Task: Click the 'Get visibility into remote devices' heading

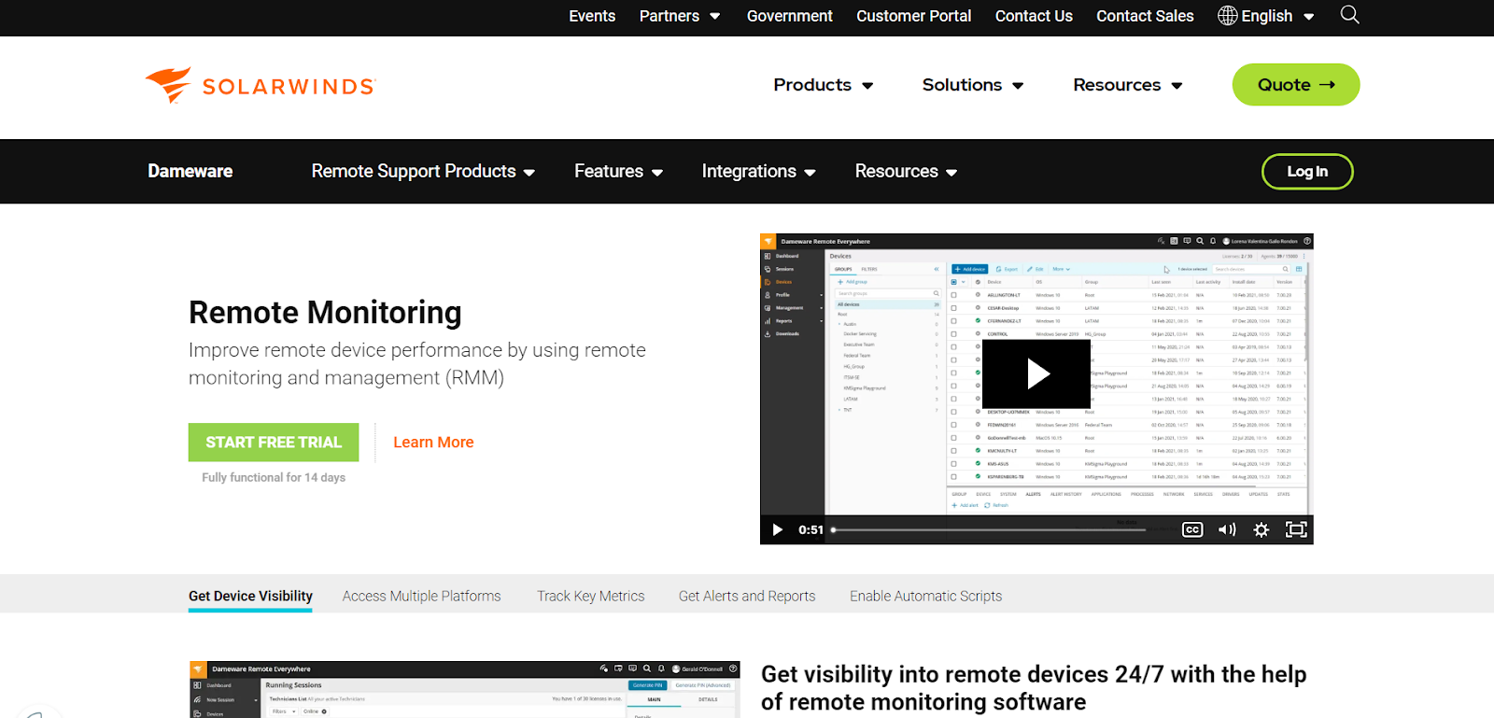Action: [x=1034, y=688]
